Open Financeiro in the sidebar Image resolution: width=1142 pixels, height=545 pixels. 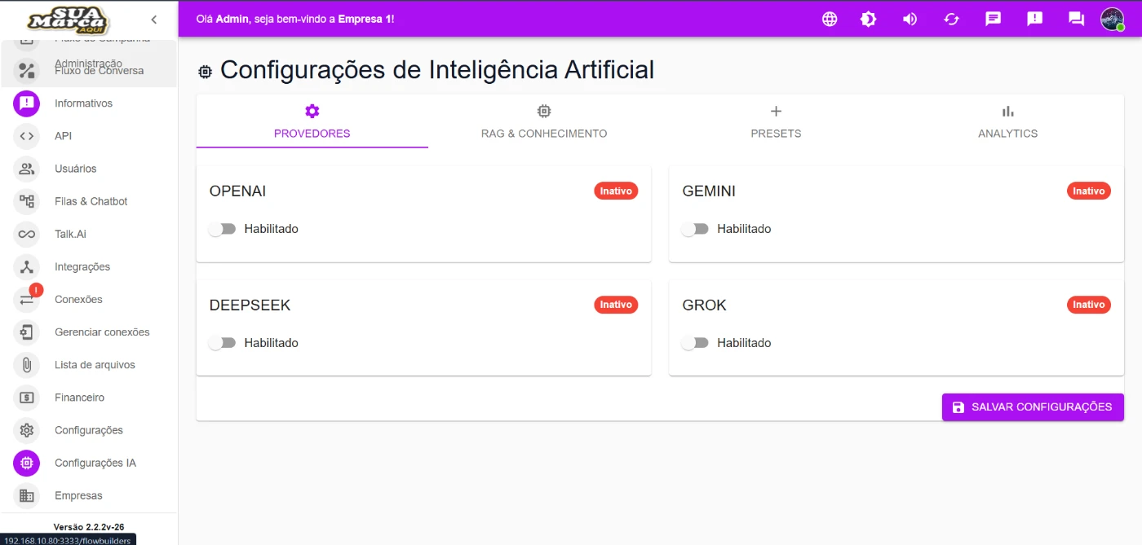coord(79,398)
